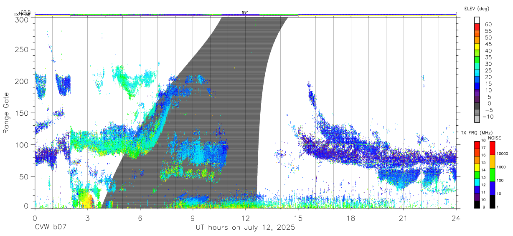513x236 pixels.
Task: Pick the white top segment of ELEV color bar
Action: pyautogui.click(x=477, y=20)
